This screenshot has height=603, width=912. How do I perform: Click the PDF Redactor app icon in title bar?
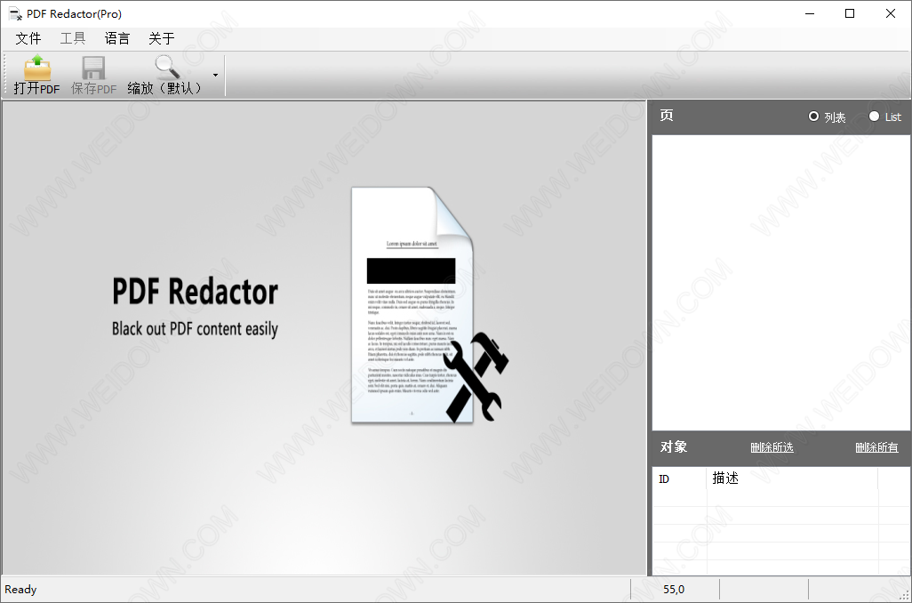(x=15, y=13)
